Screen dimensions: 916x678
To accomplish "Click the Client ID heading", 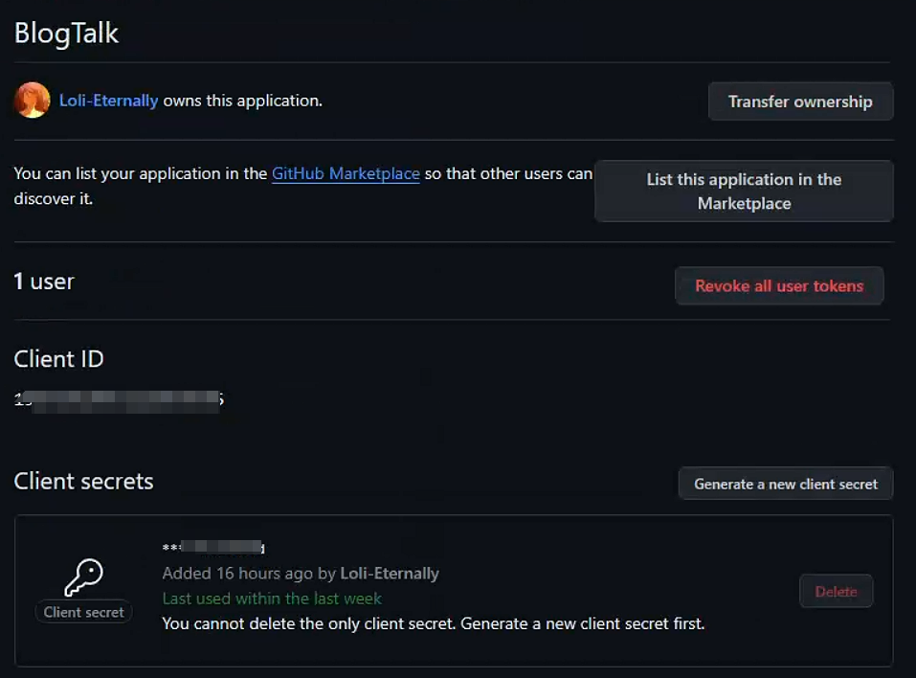I will [x=58, y=359].
